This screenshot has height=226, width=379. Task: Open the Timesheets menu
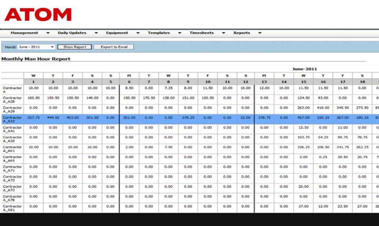pyautogui.click(x=202, y=33)
